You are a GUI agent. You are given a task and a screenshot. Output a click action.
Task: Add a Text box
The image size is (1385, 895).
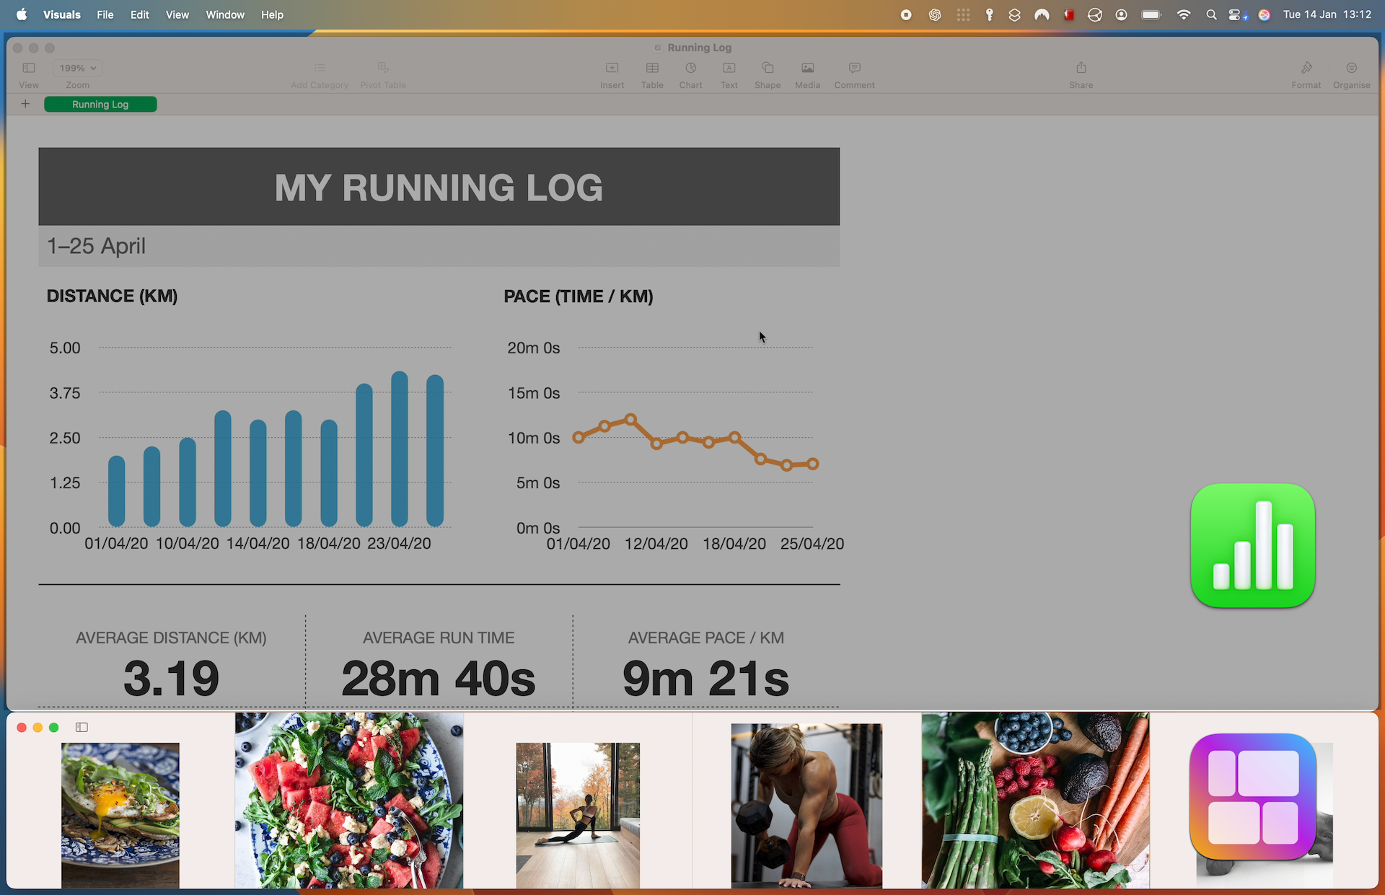pyautogui.click(x=729, y=73)
